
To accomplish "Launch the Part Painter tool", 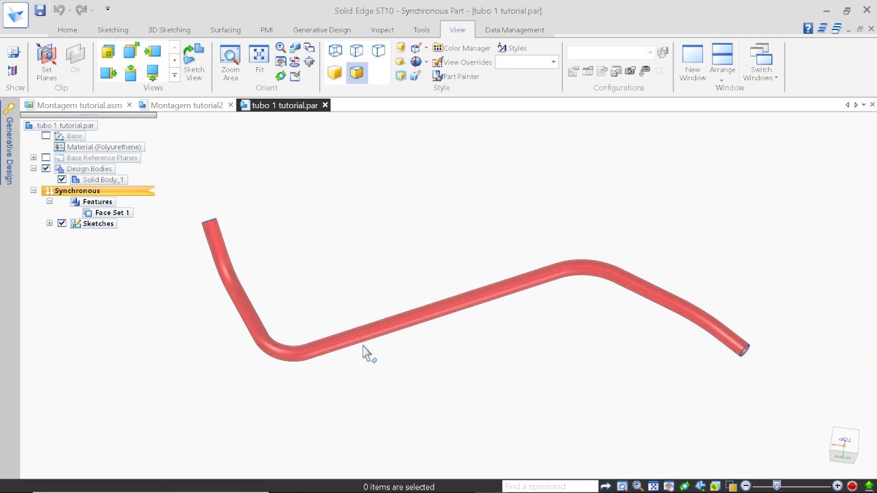I will coord(456,76).
